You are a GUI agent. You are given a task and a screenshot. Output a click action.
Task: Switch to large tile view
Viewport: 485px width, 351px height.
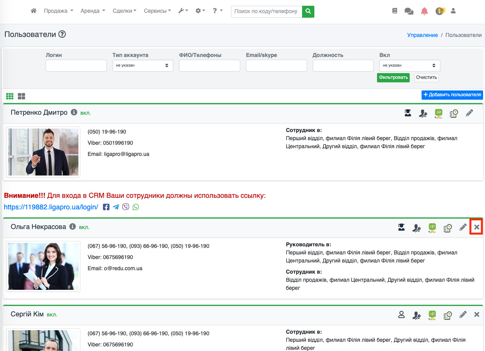coord(22,96)
